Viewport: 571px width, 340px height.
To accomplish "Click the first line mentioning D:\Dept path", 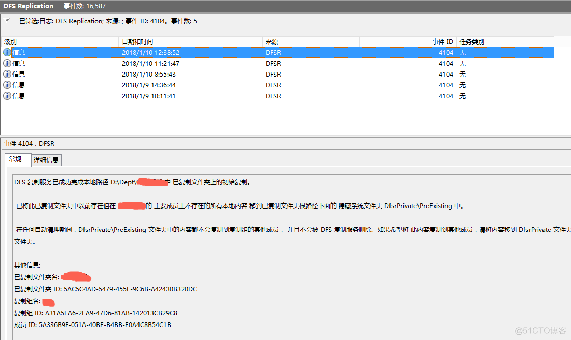I will click(x=133, y=182).
